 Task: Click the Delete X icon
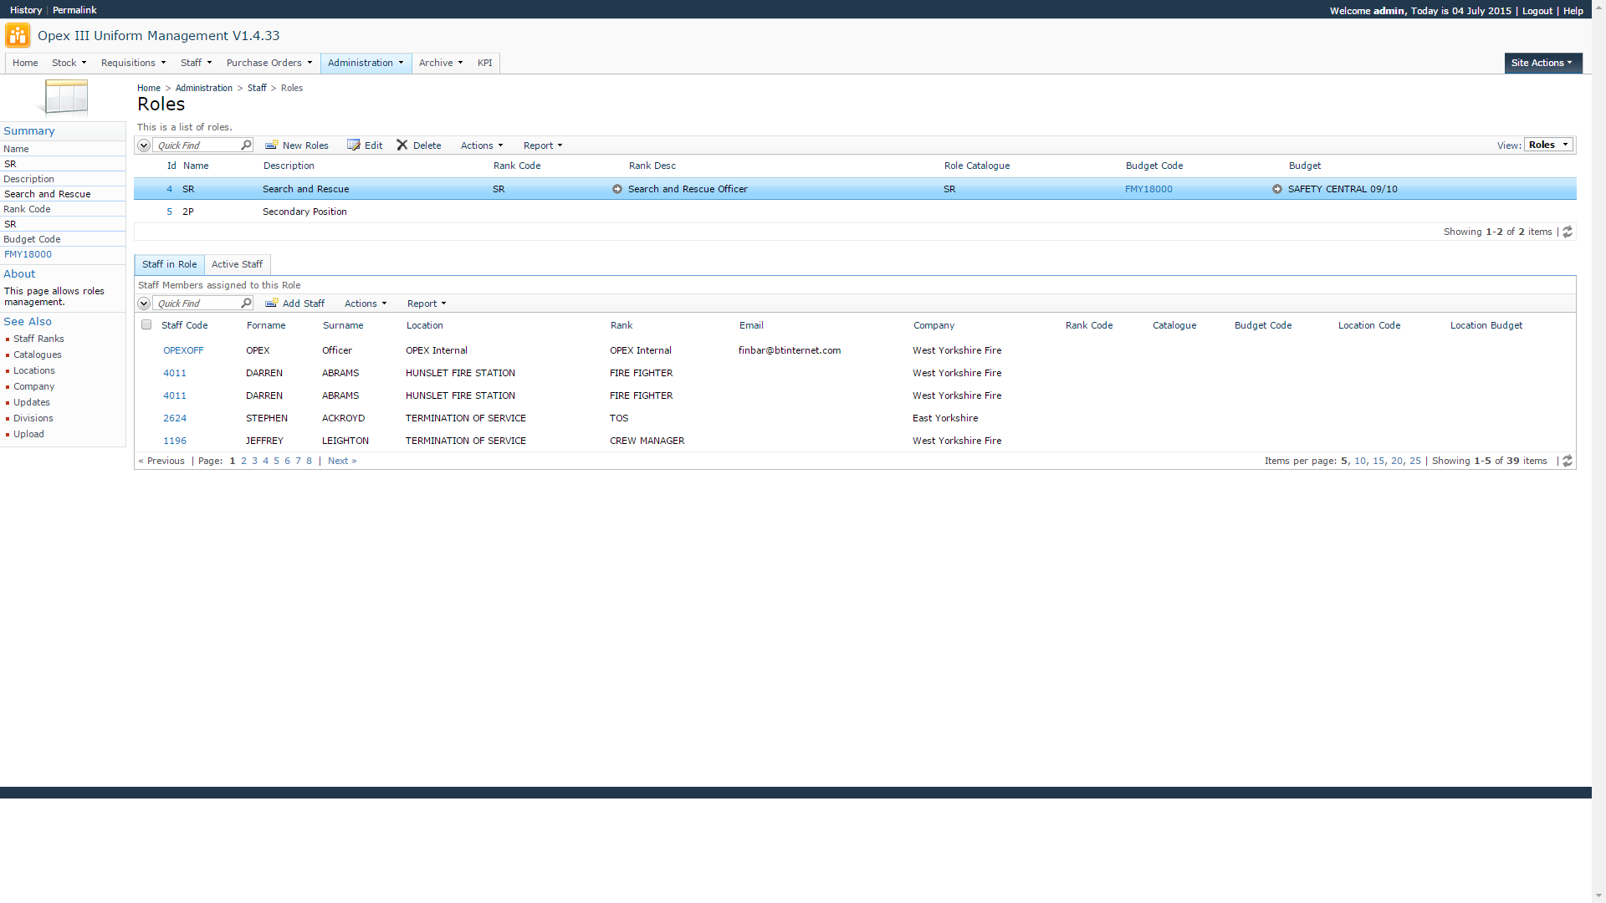coord(402,145)
